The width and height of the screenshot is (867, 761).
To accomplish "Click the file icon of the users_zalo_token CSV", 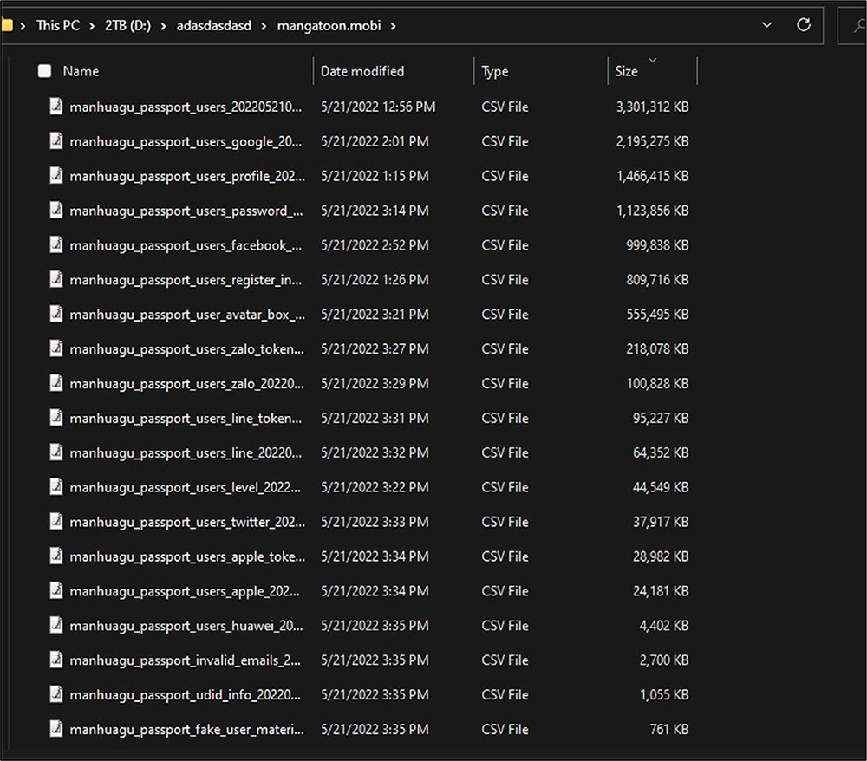I will [55, 348].
